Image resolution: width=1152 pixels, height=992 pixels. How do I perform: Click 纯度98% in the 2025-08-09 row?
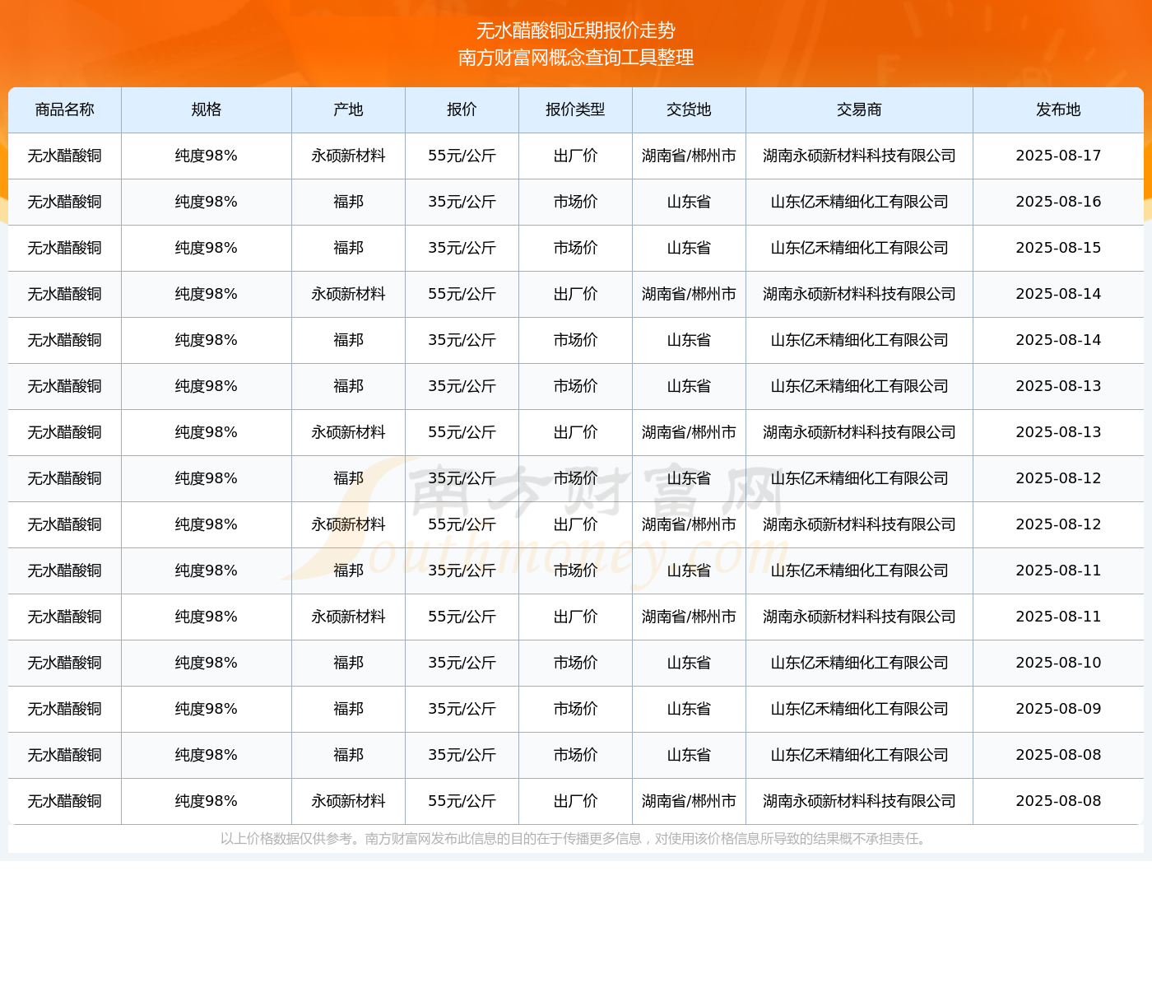pyautogui.click(x=207, y=709)
